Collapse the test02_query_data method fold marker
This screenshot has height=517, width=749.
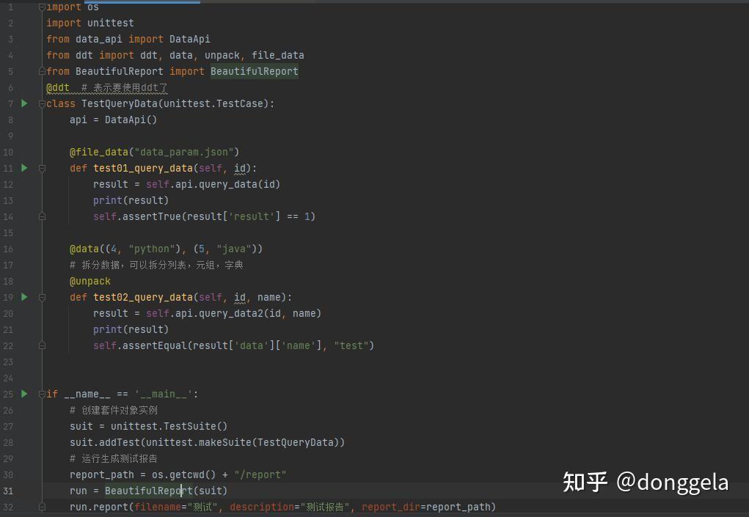click(x=42, y=298)
